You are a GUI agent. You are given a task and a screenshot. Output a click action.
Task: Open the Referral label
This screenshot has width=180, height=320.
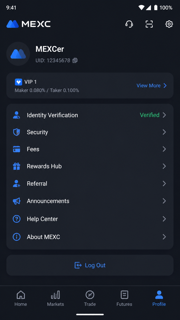pyautogui.click(x=37, y=183)
